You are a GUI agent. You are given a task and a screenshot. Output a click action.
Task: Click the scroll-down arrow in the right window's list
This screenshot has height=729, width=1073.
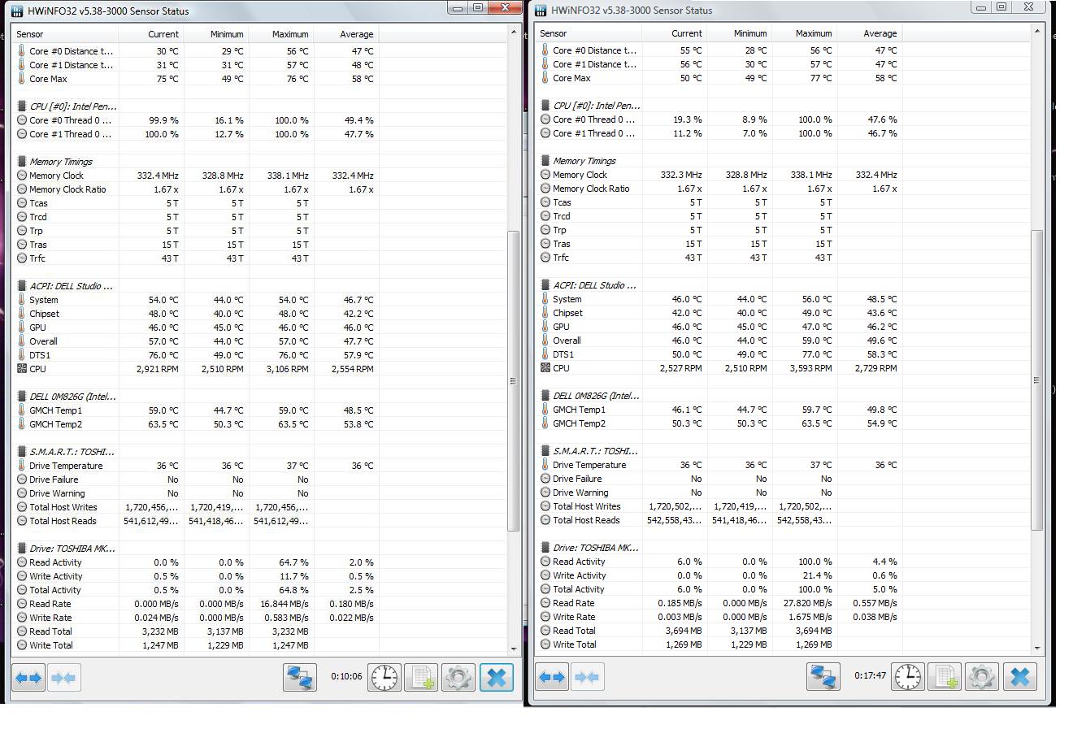point(1037,648)
